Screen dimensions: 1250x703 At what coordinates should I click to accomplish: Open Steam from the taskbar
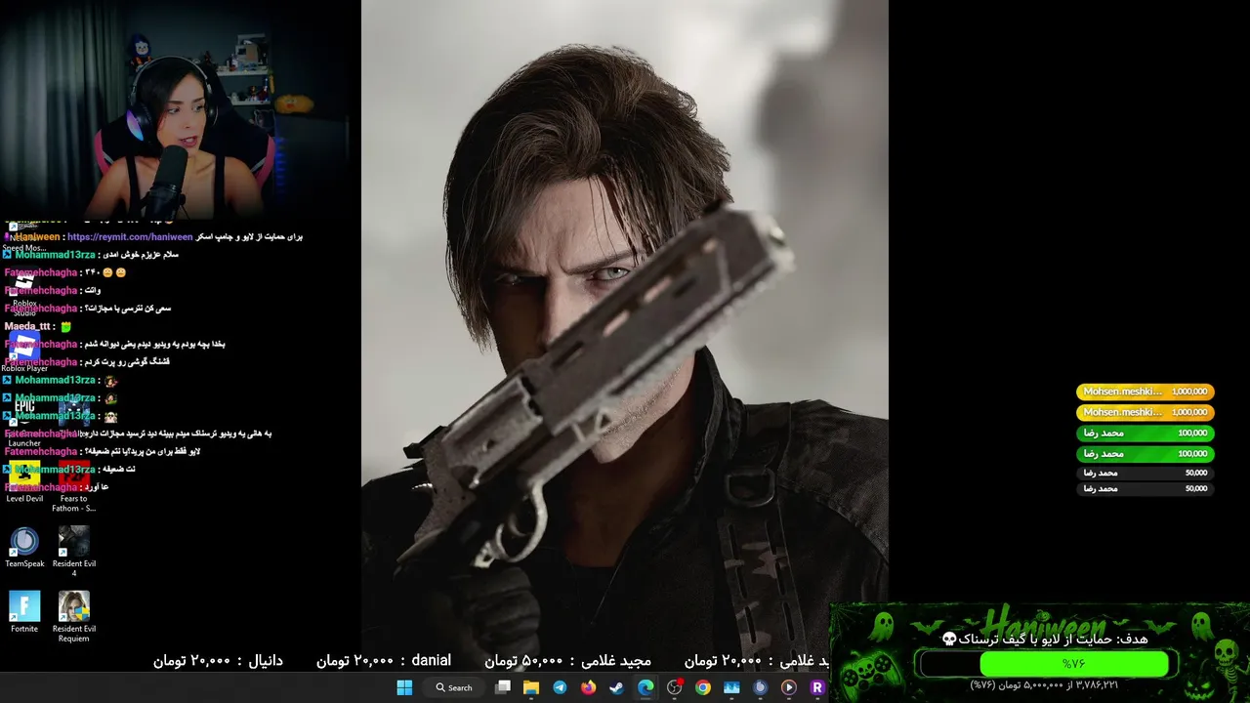pyautogui.click(x=616, y=687)
